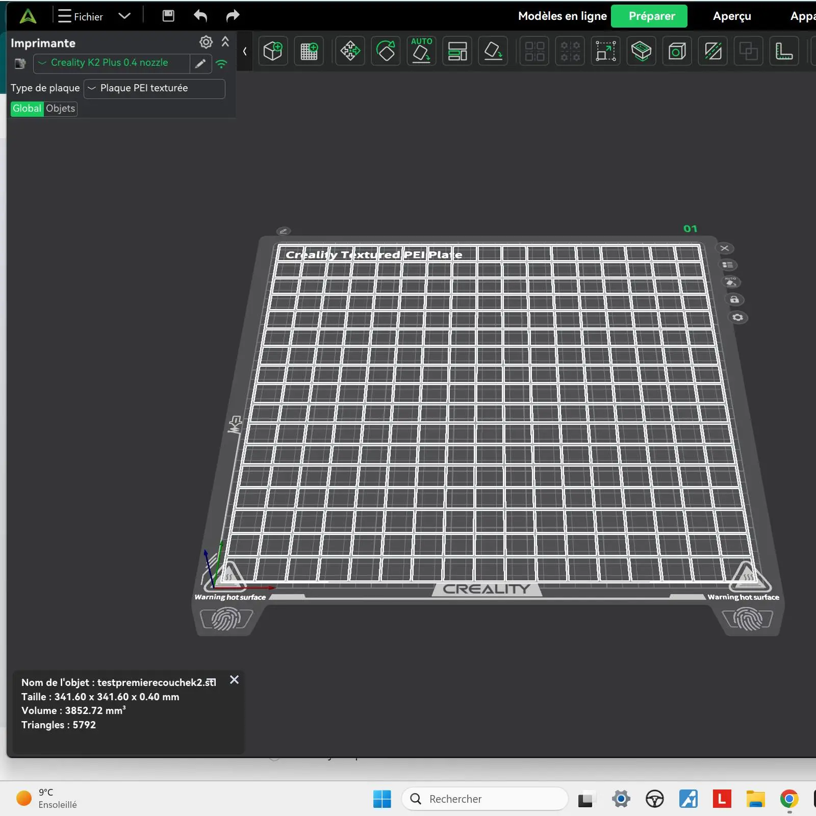Open Google Chrome from taskbar
The image size is (816, 816).
click(x=789, y=799)
